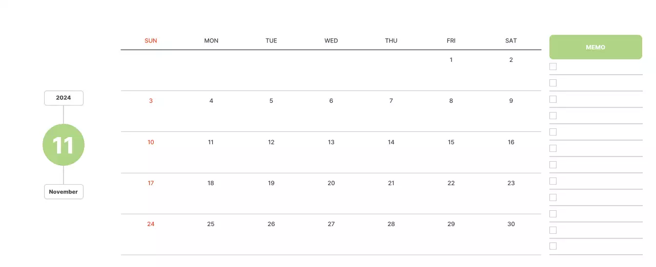Click the green MEMO header
The height and width of the screenshot is (267, 656).
point(596,47)
